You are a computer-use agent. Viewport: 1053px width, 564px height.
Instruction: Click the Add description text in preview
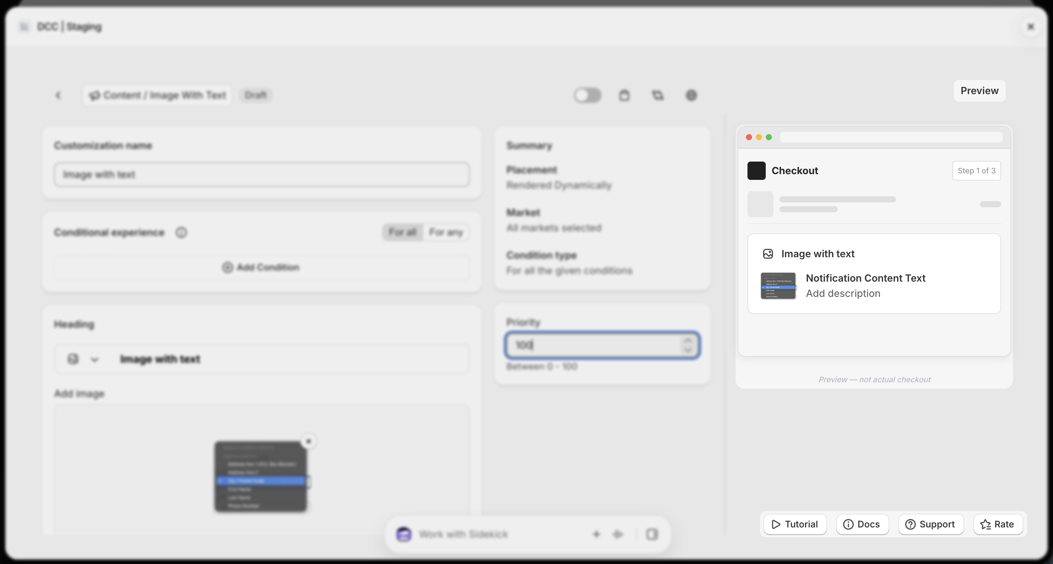tap(843, 294)
